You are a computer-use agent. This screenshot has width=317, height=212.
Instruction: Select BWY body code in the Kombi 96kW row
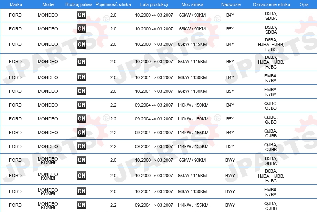(230, 191)
